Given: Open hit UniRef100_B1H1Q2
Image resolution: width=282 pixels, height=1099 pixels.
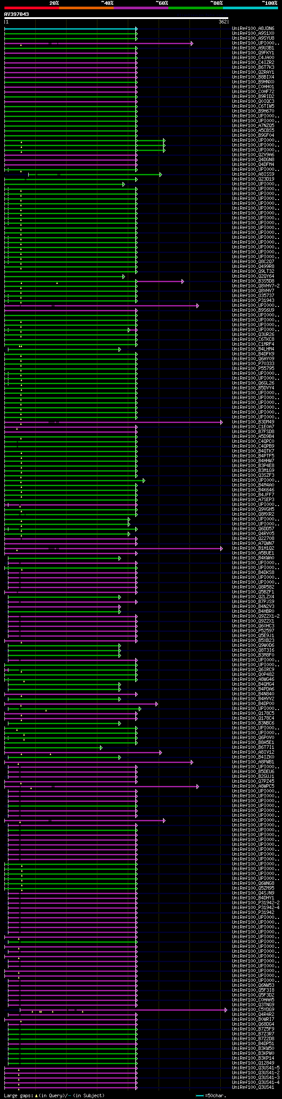Looking at the screenshot, I should [x=253, y=548].
